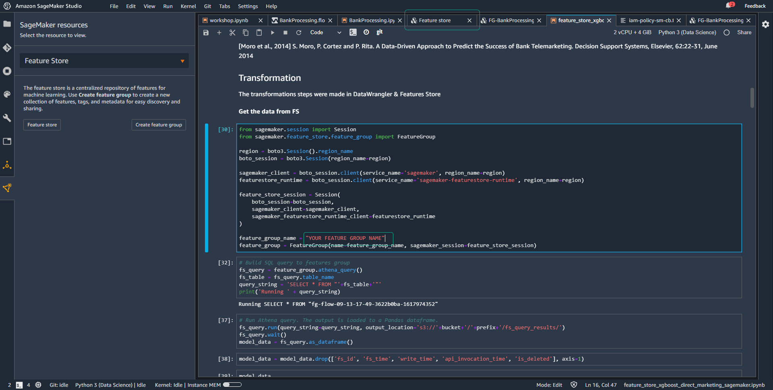Open the Edit menu

[131, 6]
